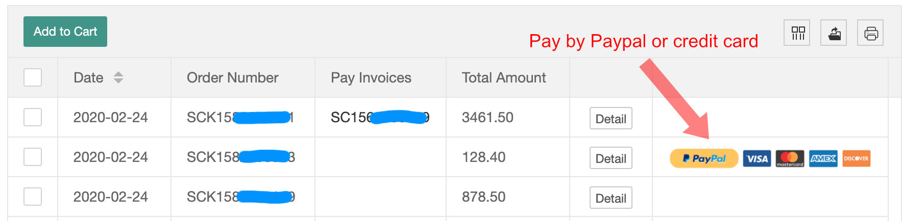Click the print icon
The image size is (902, 221).
870,33
